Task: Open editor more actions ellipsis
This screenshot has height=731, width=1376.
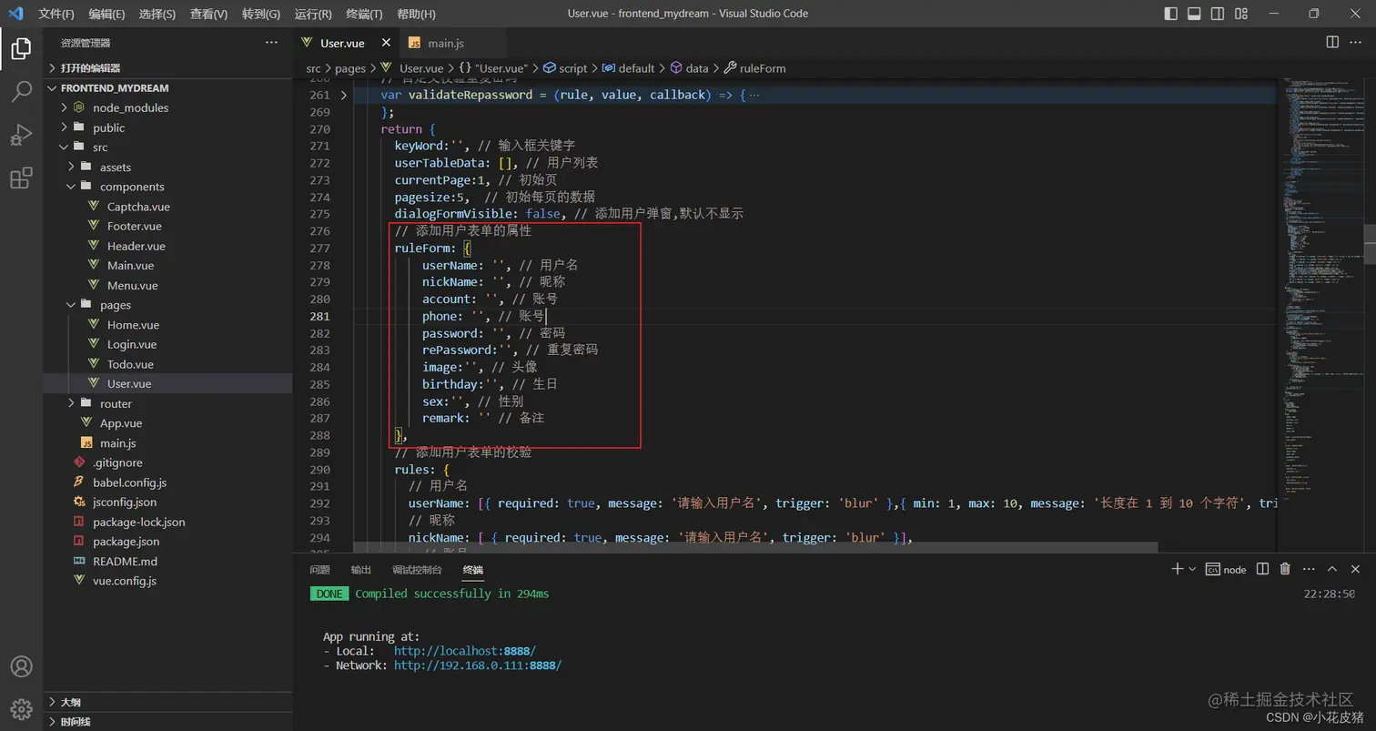Action: pyautogui.click(x=1356, y=43)
